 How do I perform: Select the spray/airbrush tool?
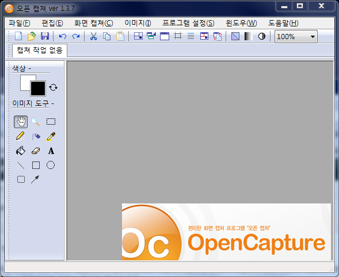tap(36, 136)
